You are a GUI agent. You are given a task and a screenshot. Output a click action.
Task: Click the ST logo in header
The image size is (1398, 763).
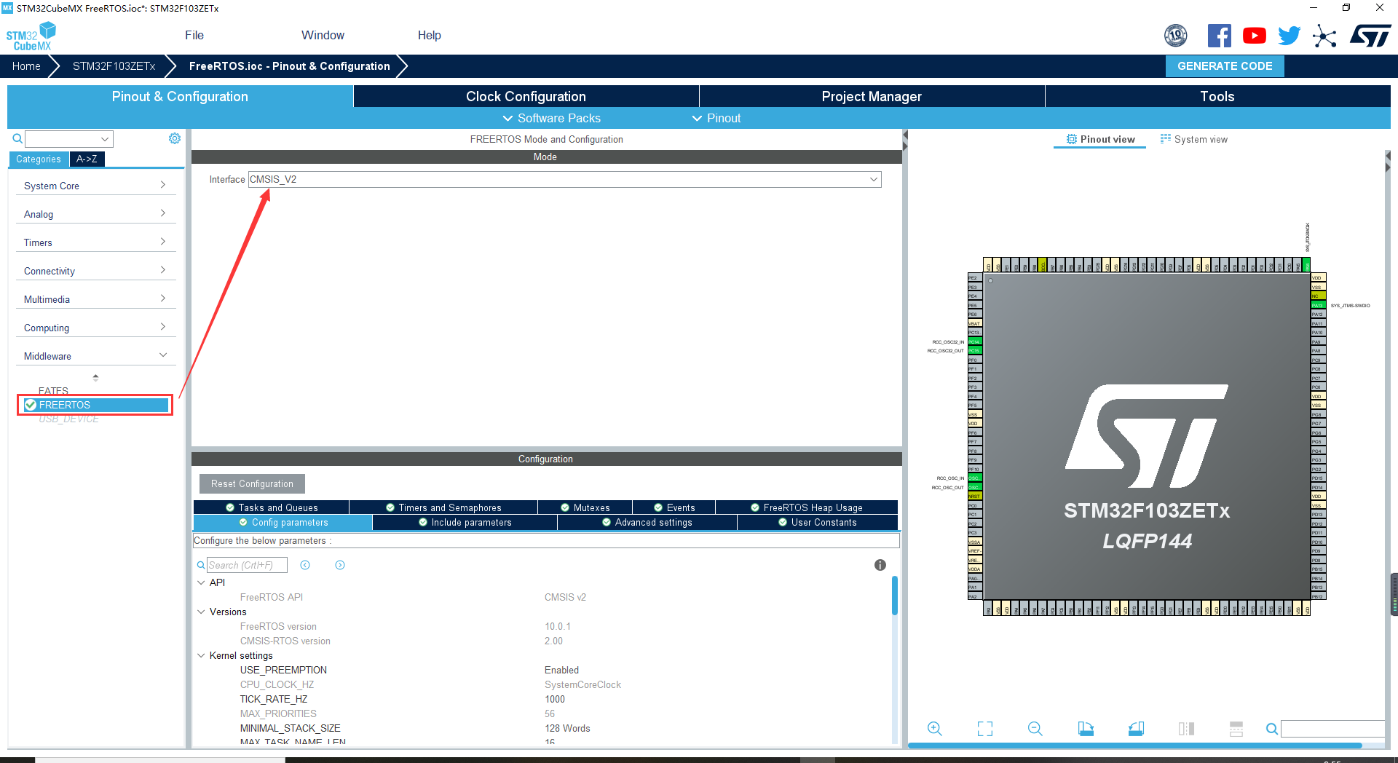point(1370,36)
